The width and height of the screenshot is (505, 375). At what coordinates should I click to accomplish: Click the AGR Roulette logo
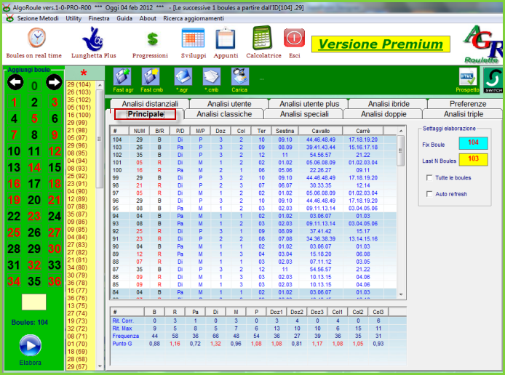tap(482, 44)
